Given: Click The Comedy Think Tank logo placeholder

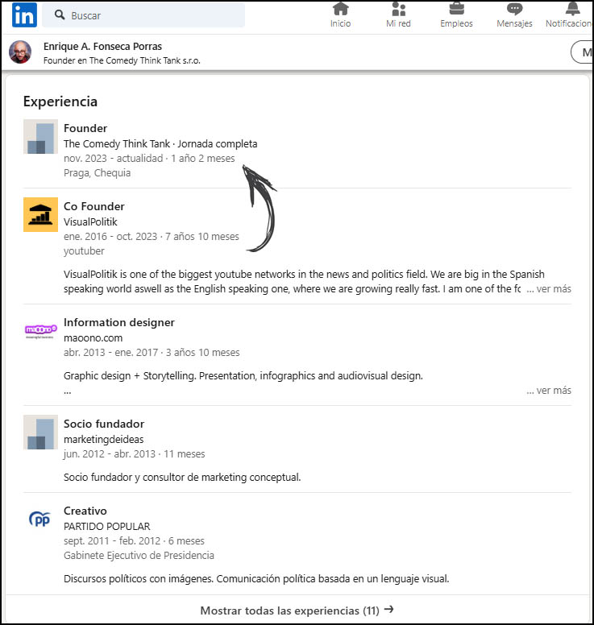Looking at the screenshot, I should [x=40, y=137].
